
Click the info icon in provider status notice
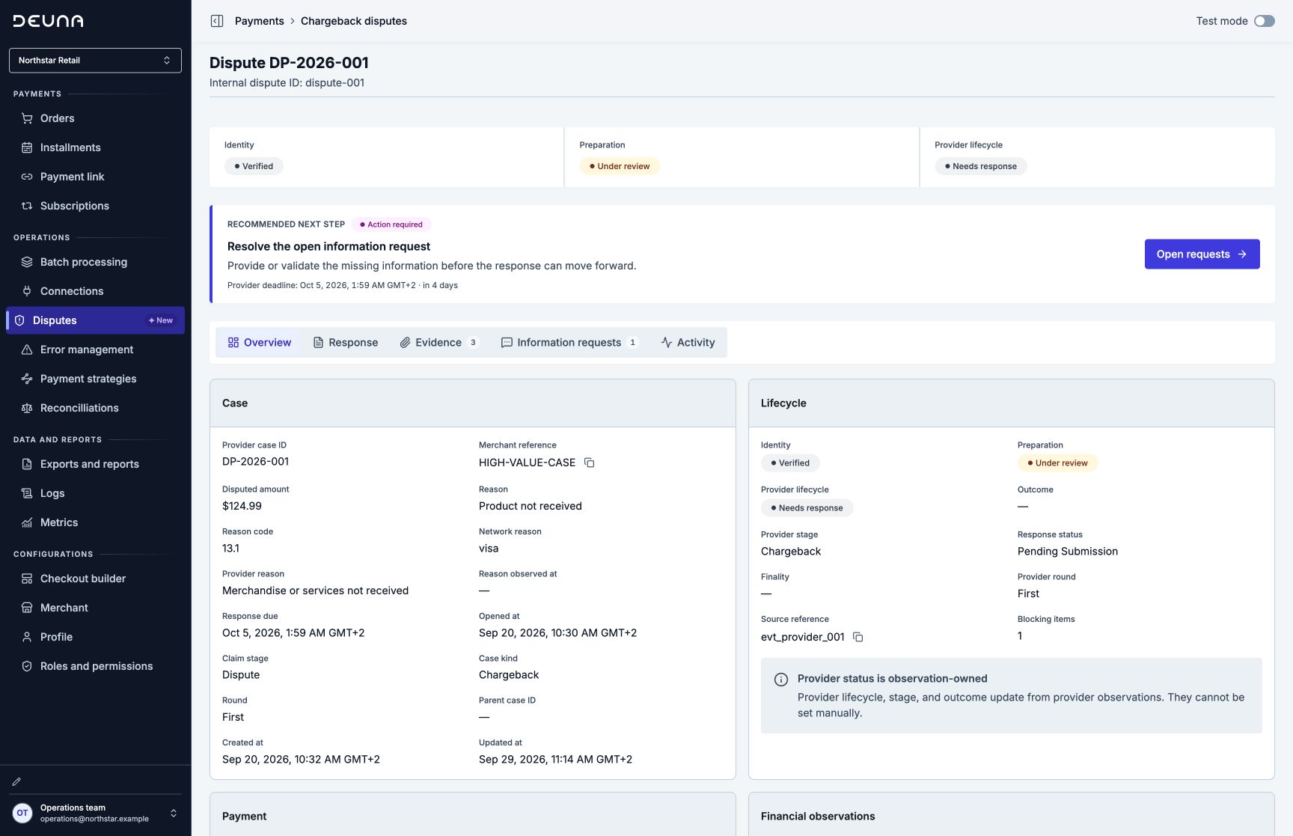point(781,680)
